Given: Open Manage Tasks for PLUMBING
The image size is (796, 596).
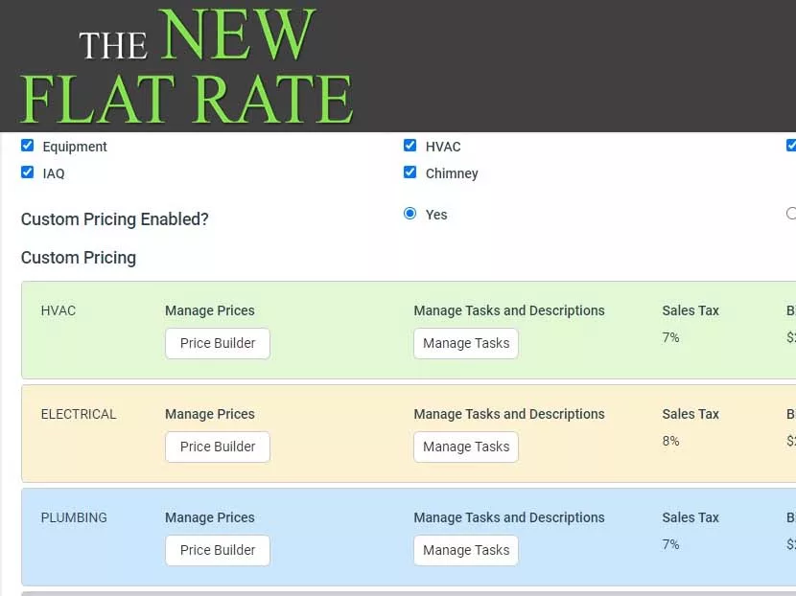Looking at the screenshot, I should pyautogui.click(x=466, y=550).
